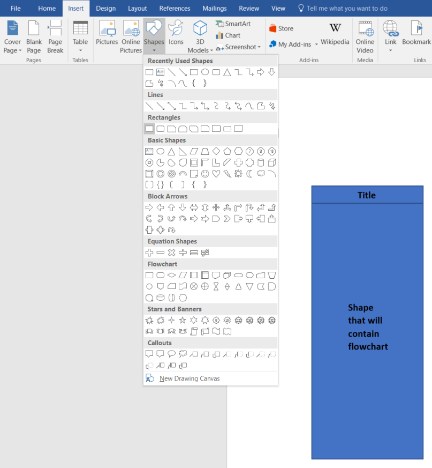
Task: Open the Wikipedia add-in
Action: coord(335,35)
